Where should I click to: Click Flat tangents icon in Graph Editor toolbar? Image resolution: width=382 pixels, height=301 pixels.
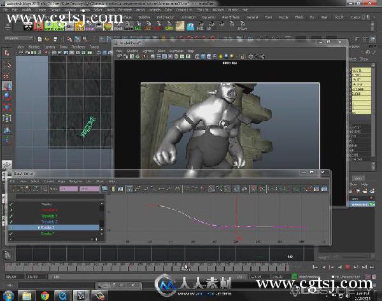coord(162,189)
